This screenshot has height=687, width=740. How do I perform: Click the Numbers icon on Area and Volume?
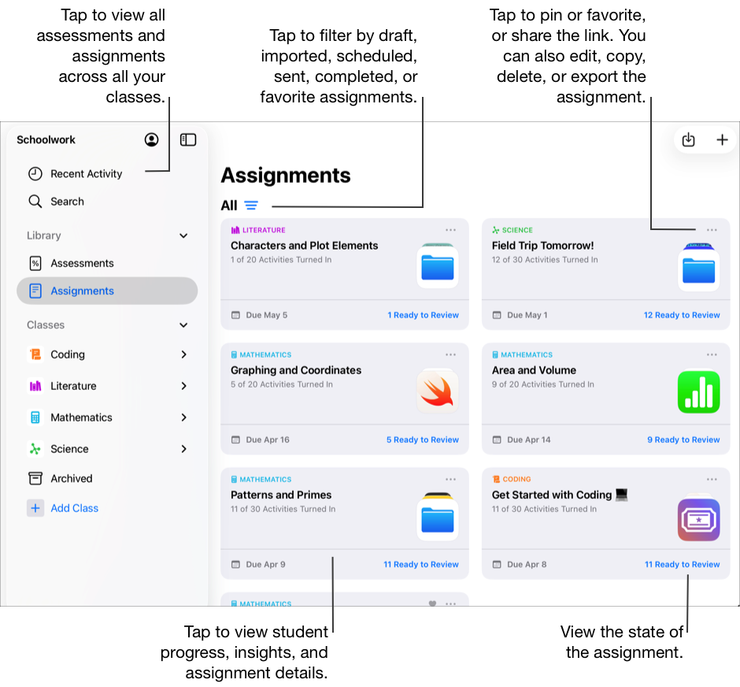(698, 392)
